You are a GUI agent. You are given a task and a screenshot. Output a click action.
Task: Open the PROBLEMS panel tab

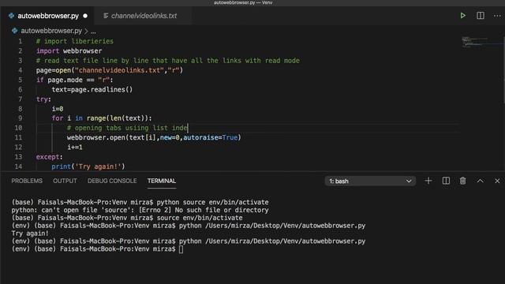click(27, 181)
